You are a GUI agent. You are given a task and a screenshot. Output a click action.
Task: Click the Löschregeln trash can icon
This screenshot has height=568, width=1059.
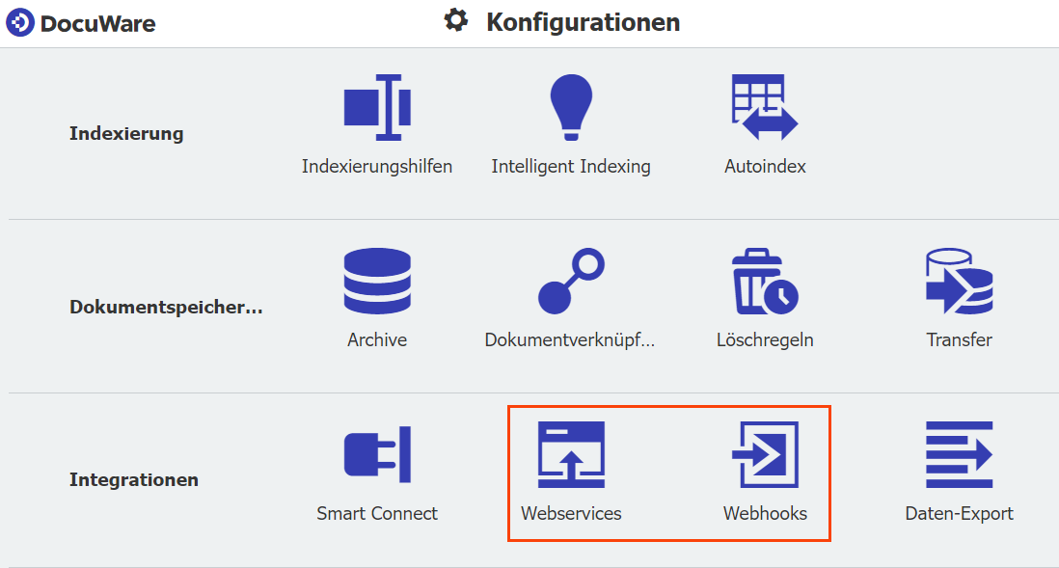765,281
